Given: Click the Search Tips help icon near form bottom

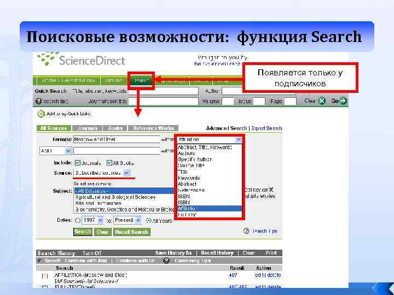Looking at the screenshot, I should point(246,231).
